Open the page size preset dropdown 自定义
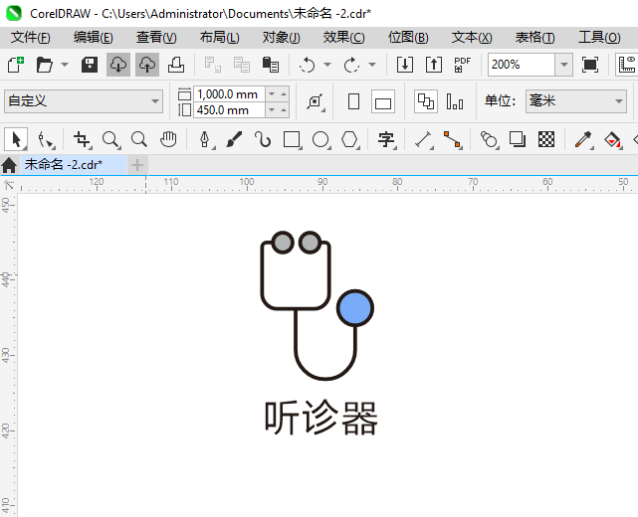 [84, 101]
